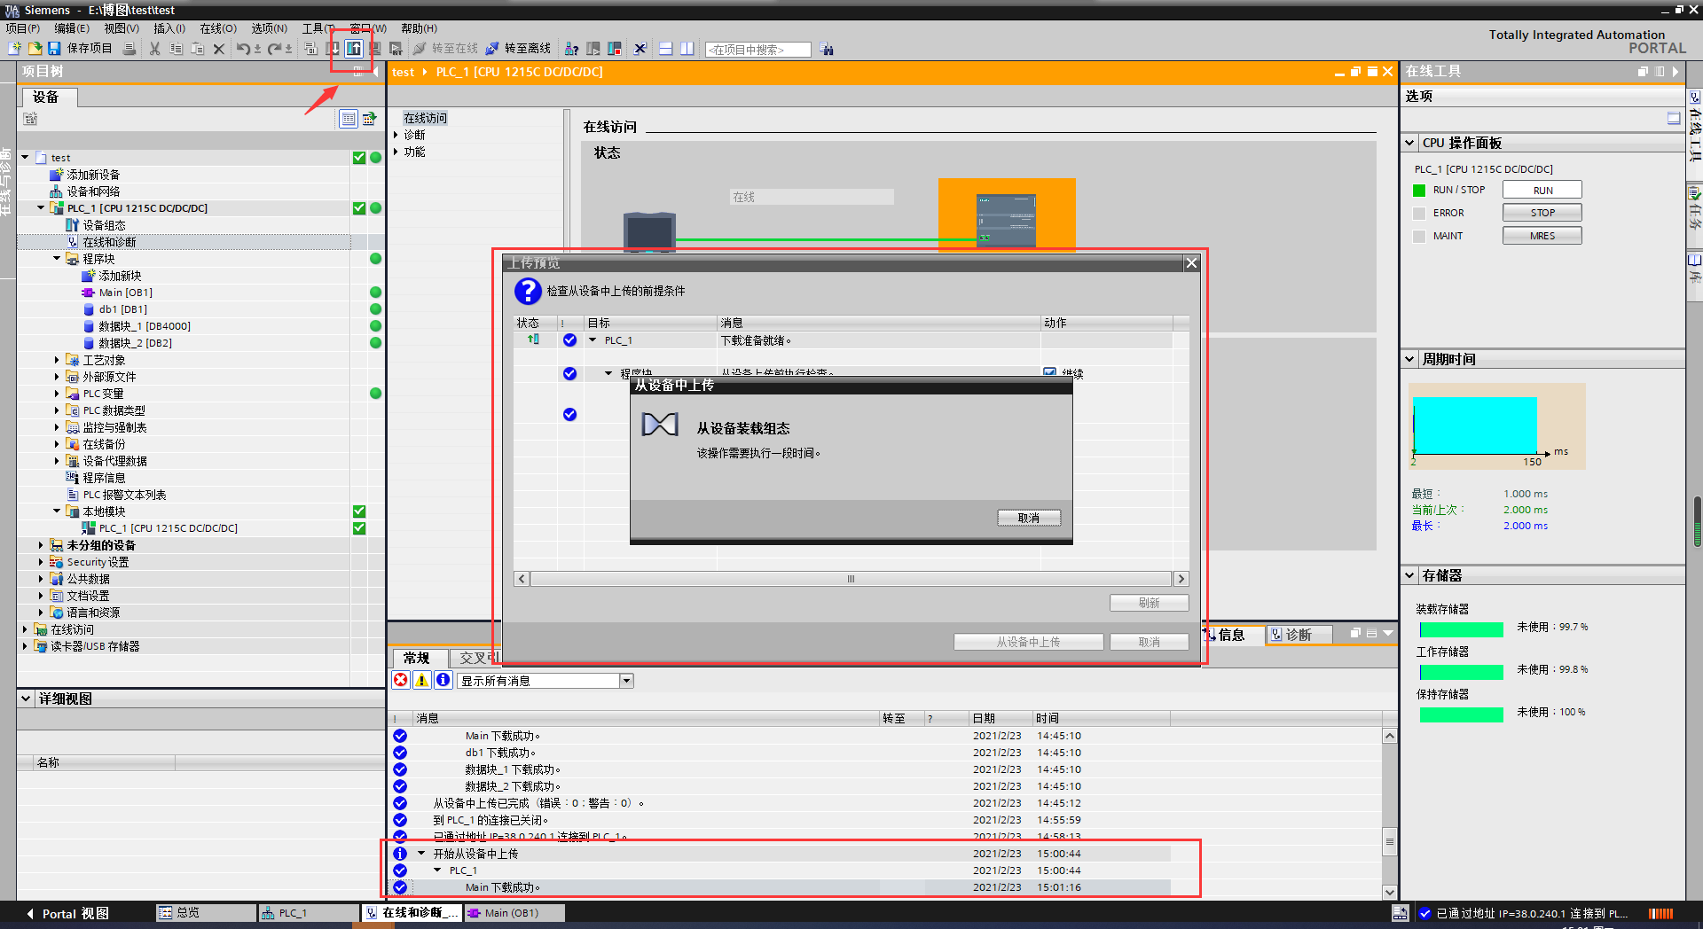Viewport: 1703px width, 929px height.
Task: Collapse the CPU 操作面板 section
Action: click(x=1410, y=143)
